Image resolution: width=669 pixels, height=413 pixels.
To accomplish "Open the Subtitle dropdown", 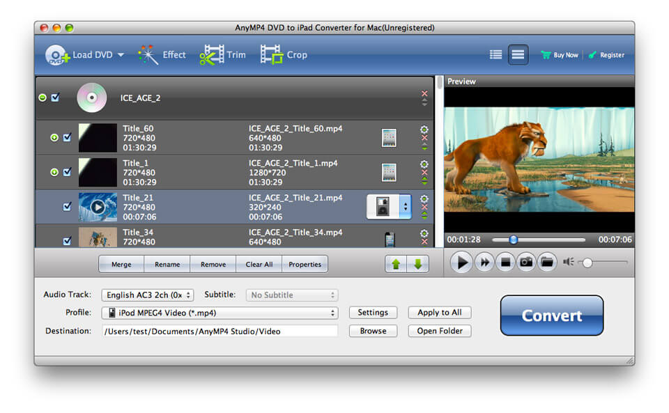I will point(292,295).
